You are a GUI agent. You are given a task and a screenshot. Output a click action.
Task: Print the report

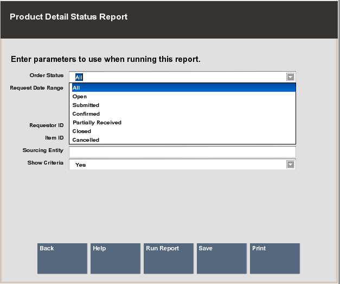275,258
